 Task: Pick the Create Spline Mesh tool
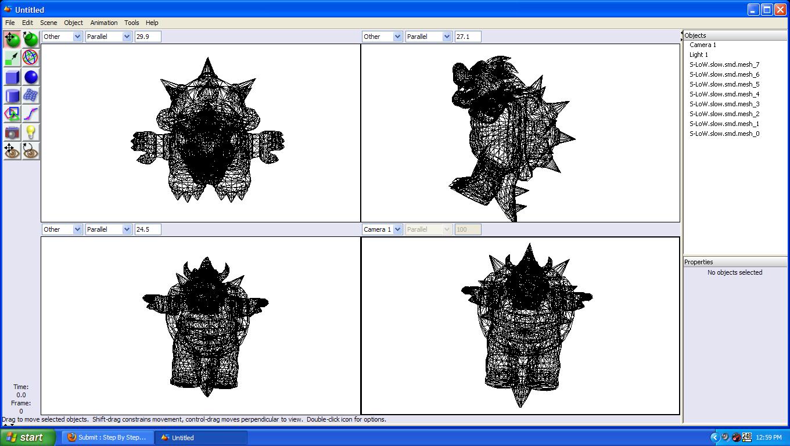coord(31,95)
